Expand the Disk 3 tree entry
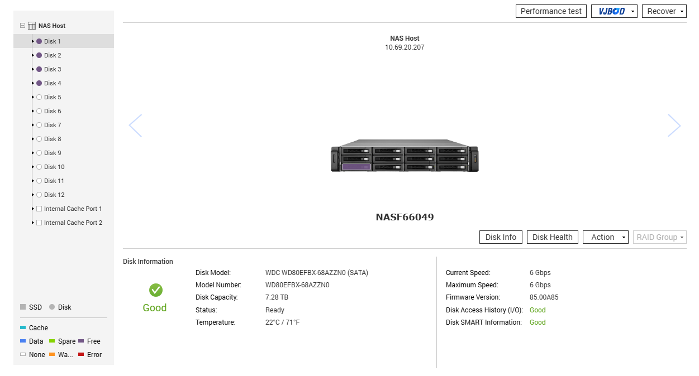 point(33,69)
